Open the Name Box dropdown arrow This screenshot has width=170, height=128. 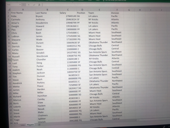click(x=20, y=5)
